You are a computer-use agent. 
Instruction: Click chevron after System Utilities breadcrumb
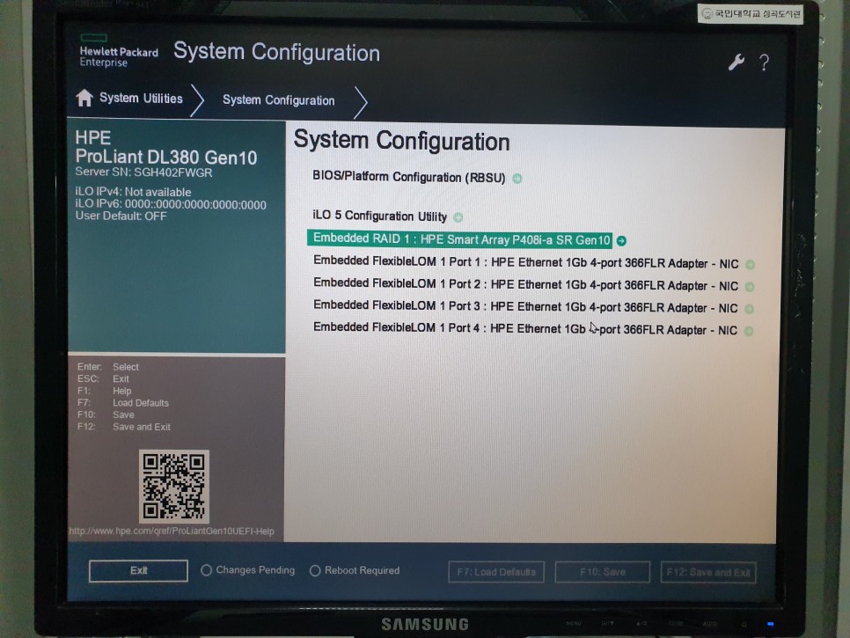pyautogui.click(x=197, y=99)
